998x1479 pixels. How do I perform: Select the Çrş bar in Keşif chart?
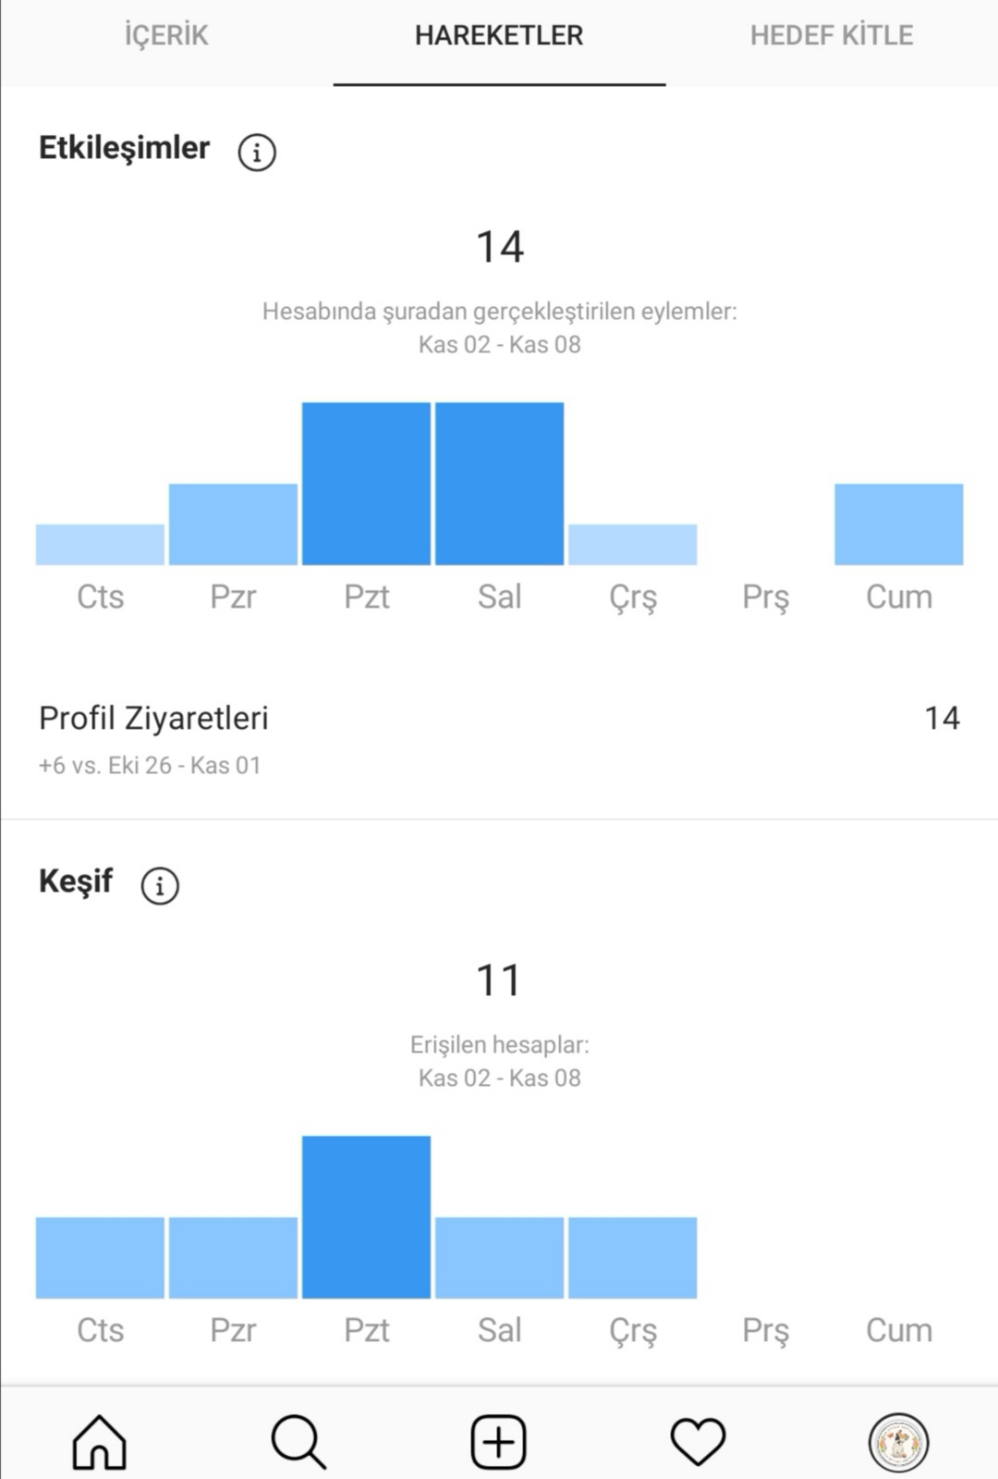pos(632,1258)
